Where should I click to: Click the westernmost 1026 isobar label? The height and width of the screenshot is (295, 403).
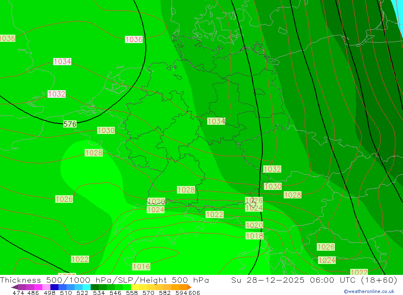(64, 199)
